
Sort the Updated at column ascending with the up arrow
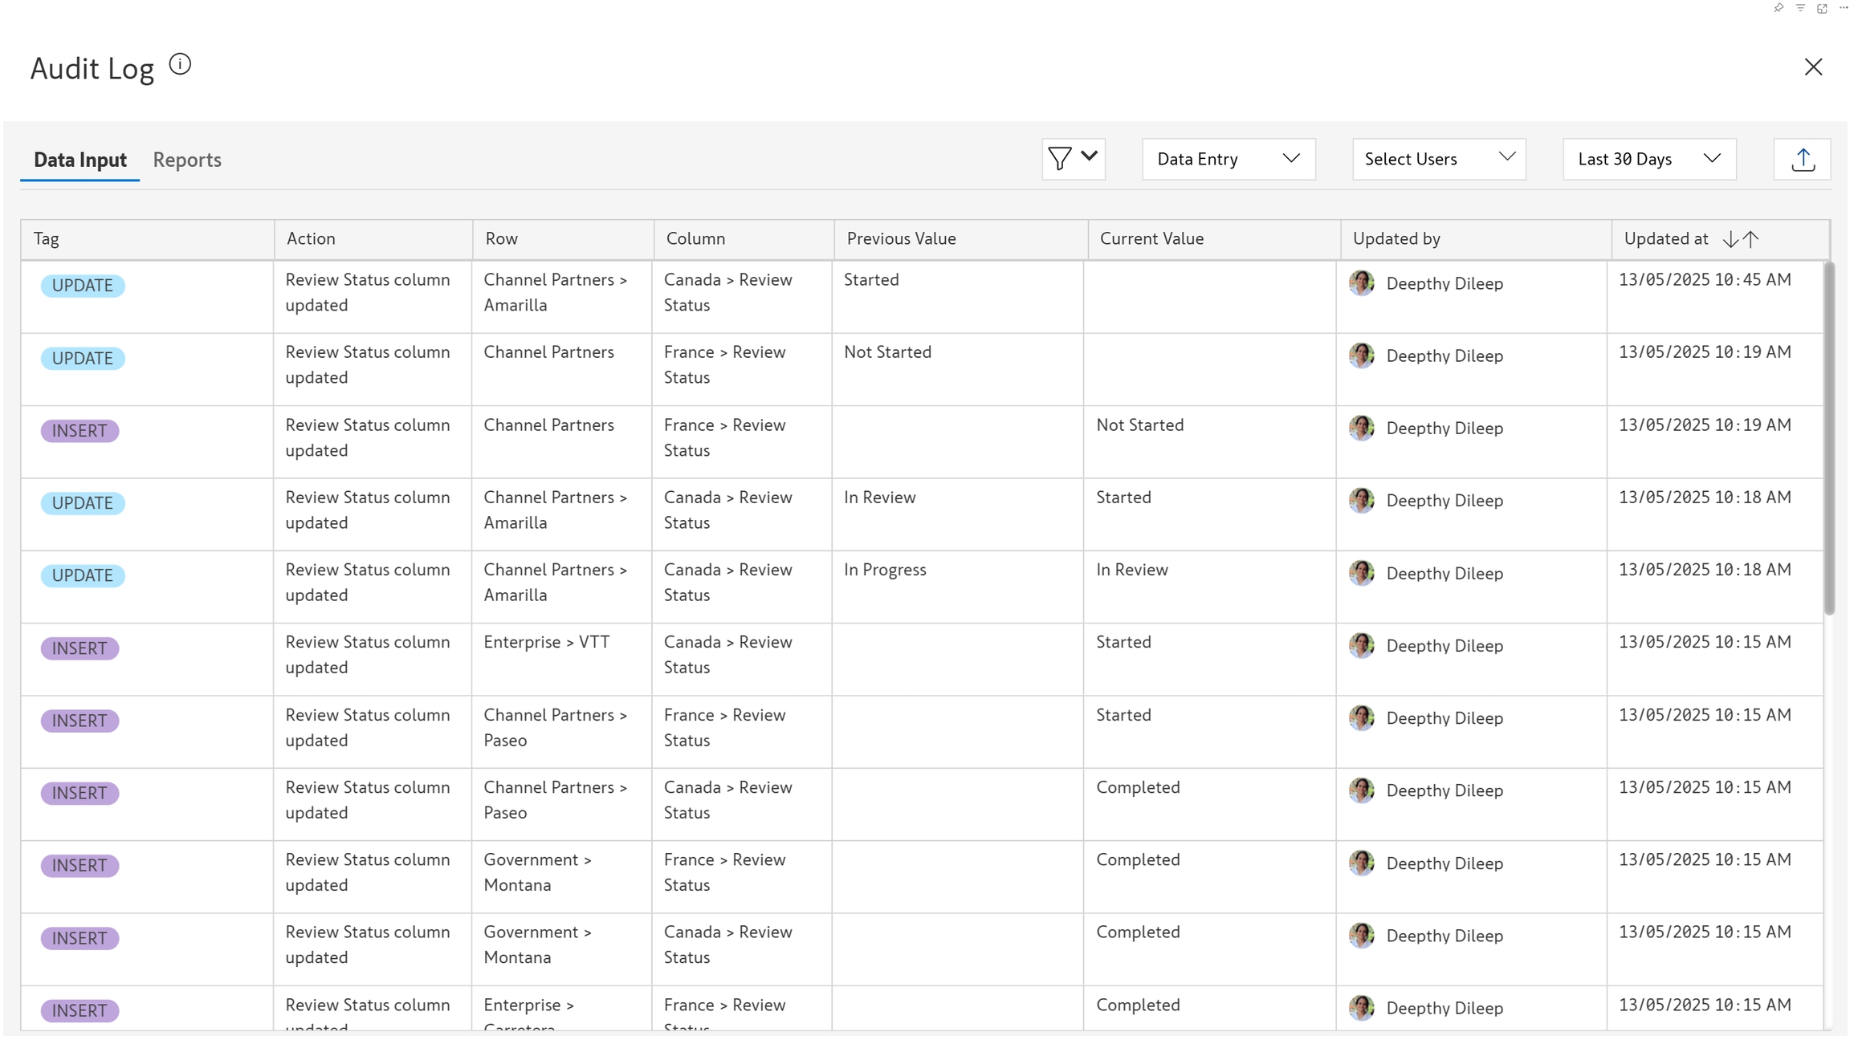[x=1751, y=238]
